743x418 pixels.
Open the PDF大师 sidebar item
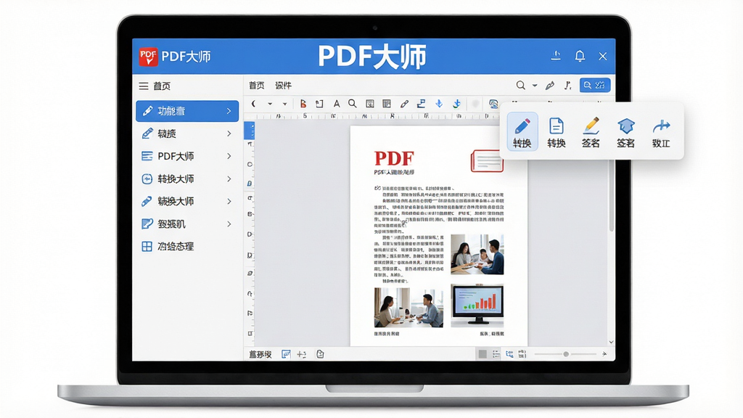(x=187, y=156)
